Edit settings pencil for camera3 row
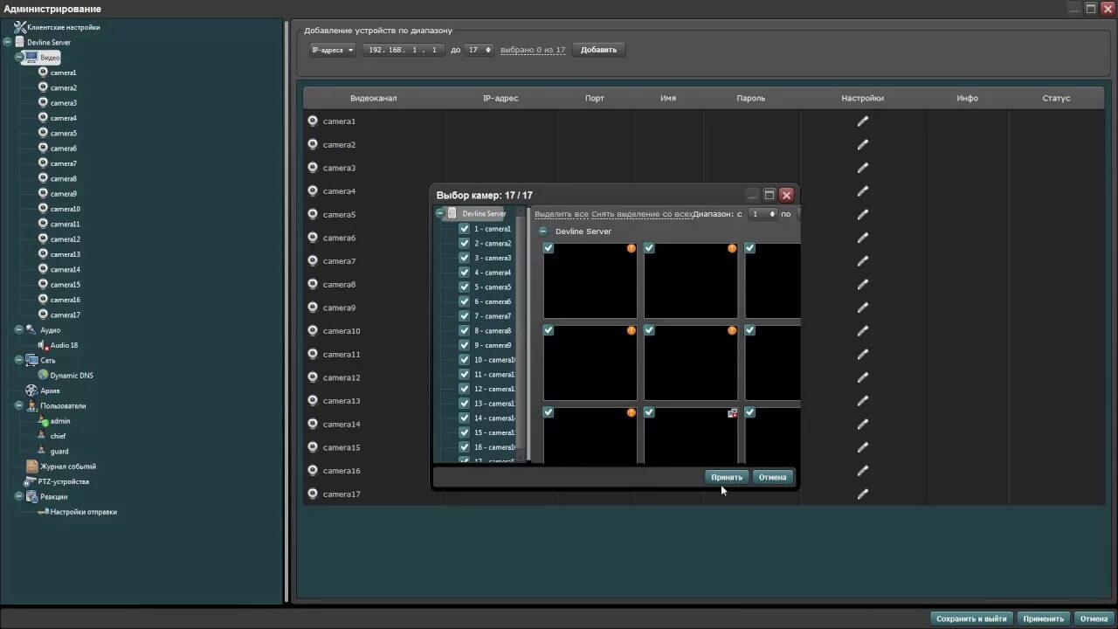The width and height of the screenshot is (1118, 629). (x=863, y=168)
